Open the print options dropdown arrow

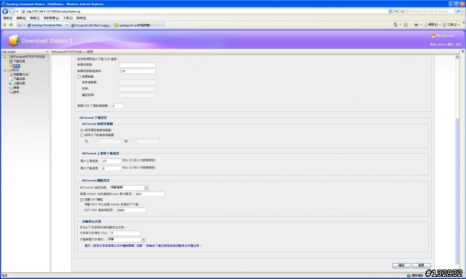[421, 25]
